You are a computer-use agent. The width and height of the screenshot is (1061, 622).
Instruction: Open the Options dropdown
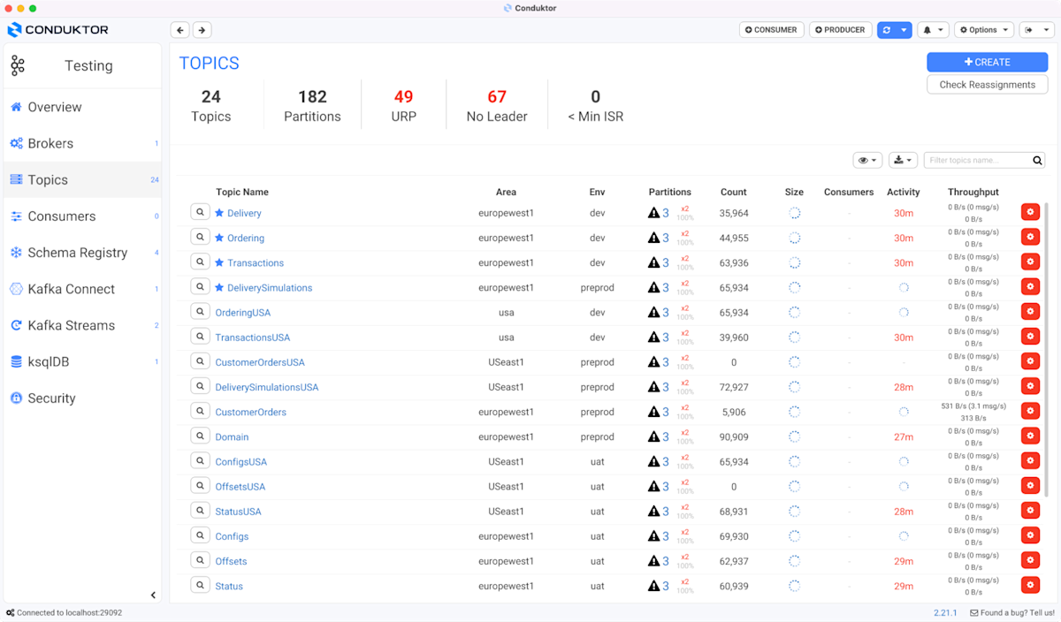tap(983, 30)
